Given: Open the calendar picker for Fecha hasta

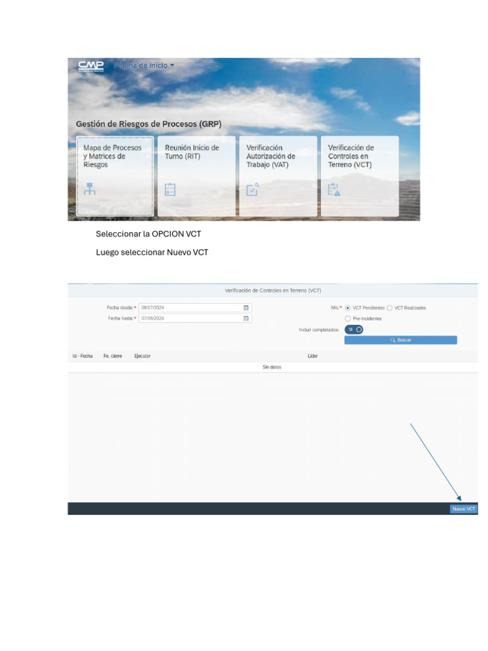Looking at the screenshot, I should click(246, 319).
